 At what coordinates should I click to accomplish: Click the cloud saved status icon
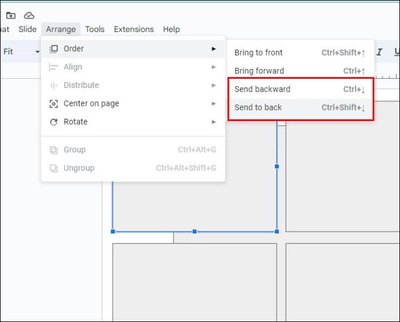29,16
